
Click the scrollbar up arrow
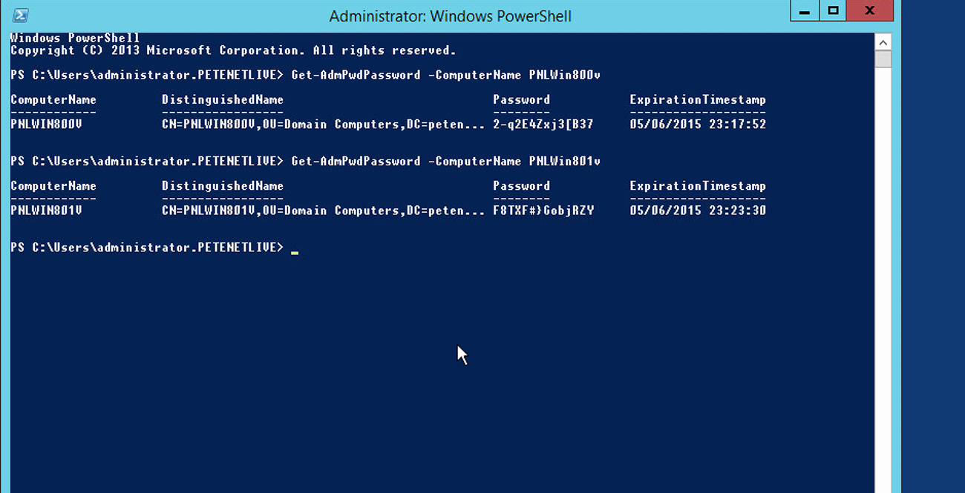point(883,42)
